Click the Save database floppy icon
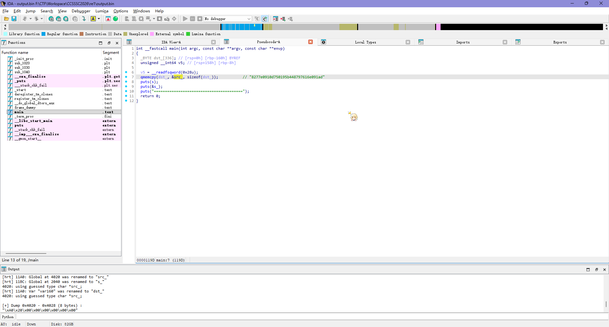 (x=14, y=19)
